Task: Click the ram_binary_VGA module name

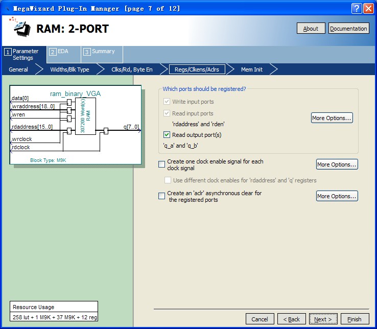Action: (x=75, y=93)
